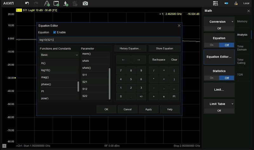Click the equation text input field
This screenshot has width=254, height=150.
click(109, 40)
